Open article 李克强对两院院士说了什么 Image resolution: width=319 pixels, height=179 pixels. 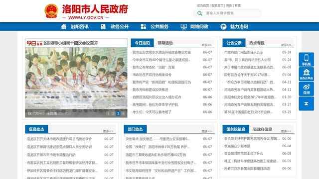(x=244, y=154)
